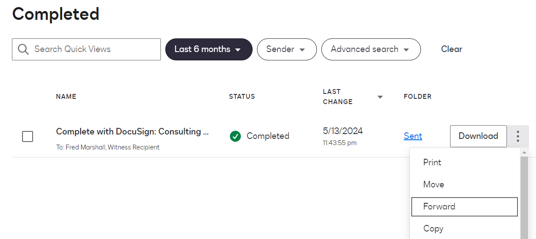Open the Sent folder link

(413, 136)
